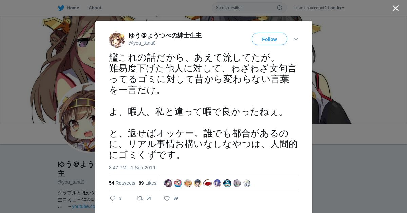
Task: Open the Log in dropdown
Action: coord(336,8)
